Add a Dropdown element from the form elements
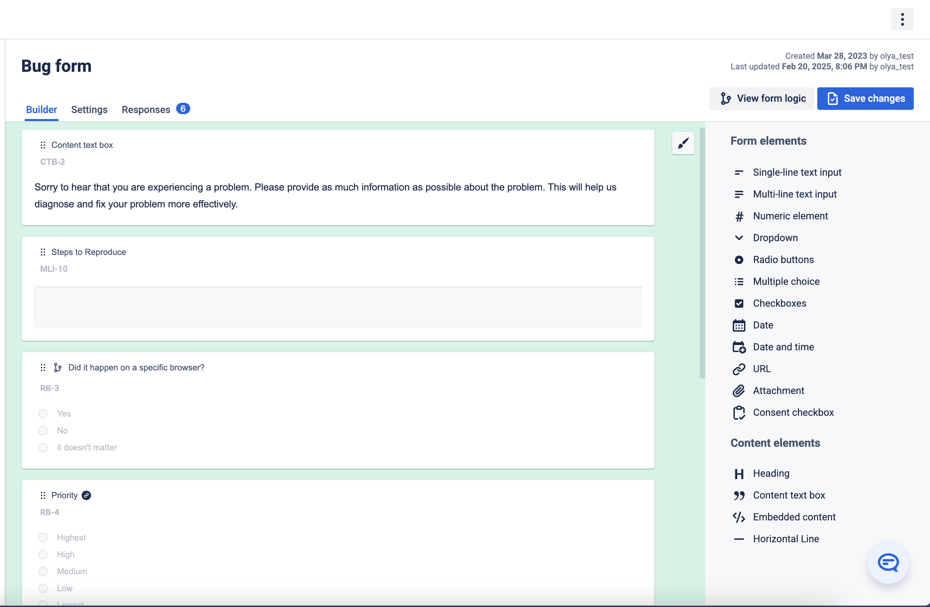This screenshot has width=930, height=607. click(765, 238)
